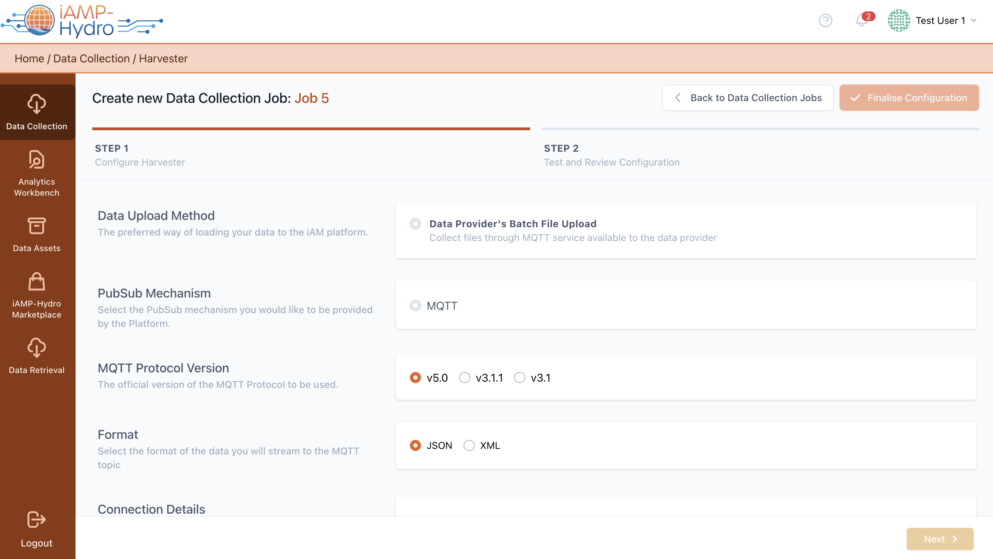Go back to Data Collection Jobs
The height and width of the screenshot is (559, 993).
[x=747, y=98]
